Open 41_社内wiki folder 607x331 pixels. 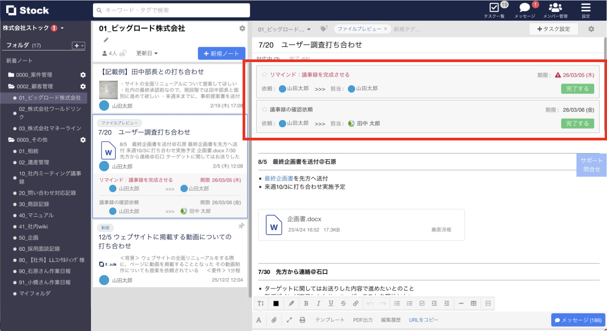(x=33, y=226)
